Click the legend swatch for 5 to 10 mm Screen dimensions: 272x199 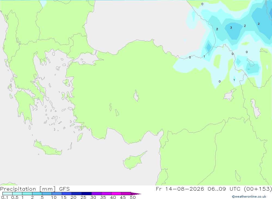[47, 194]
